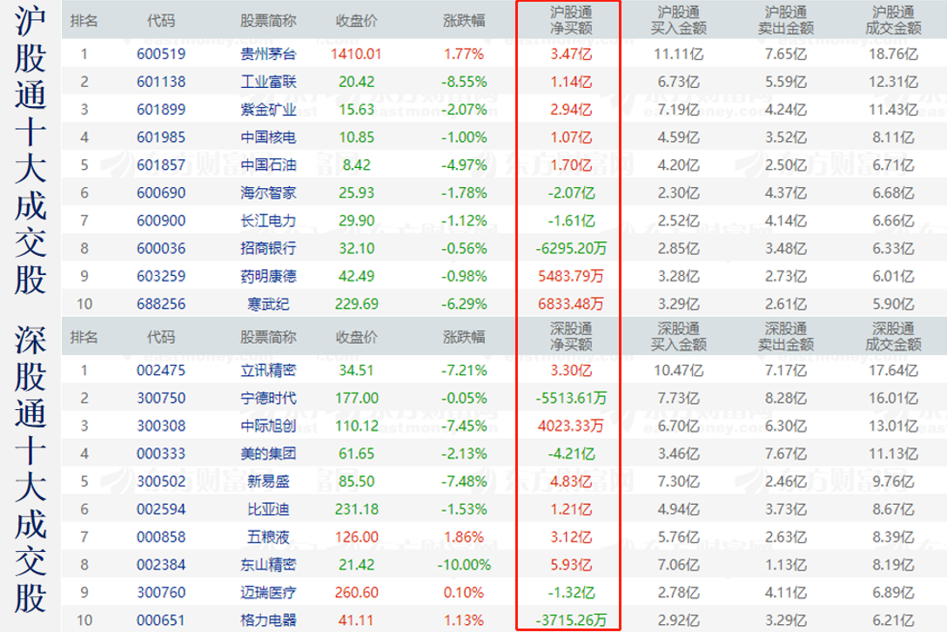Open the 工业富联 stock name link
This screenshot has height=632, width=947.
(268, 82)
